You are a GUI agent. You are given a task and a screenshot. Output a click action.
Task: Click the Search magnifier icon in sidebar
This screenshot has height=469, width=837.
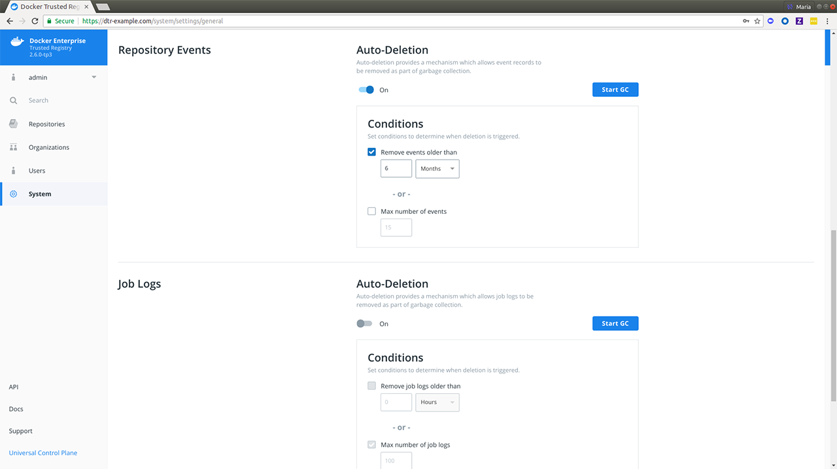point(14,101)
